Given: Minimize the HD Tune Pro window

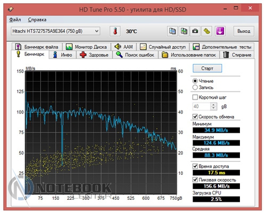Looking at the screenshot, I should click(x=225, y=8).
